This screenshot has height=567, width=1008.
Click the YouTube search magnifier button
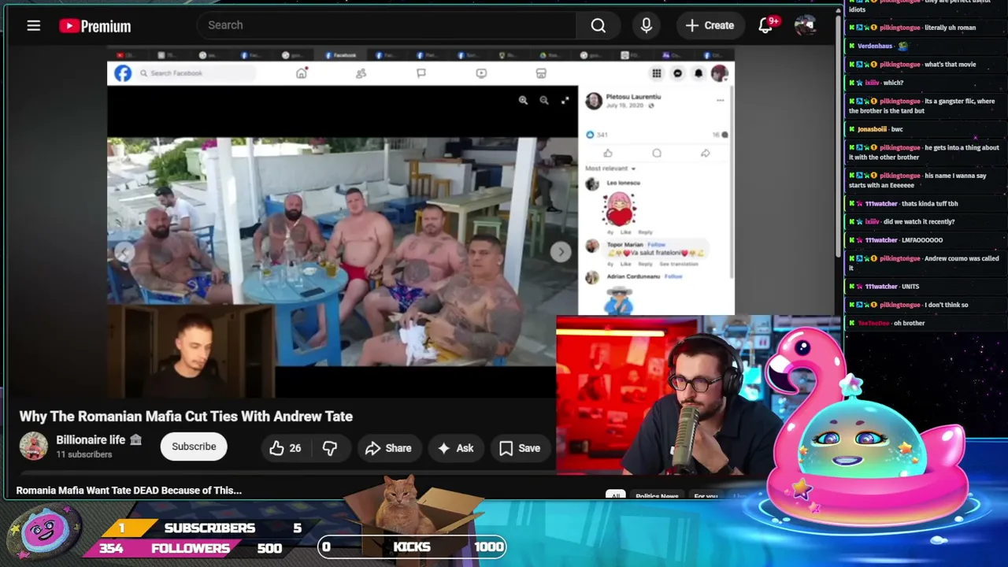[x=598, y=25]
